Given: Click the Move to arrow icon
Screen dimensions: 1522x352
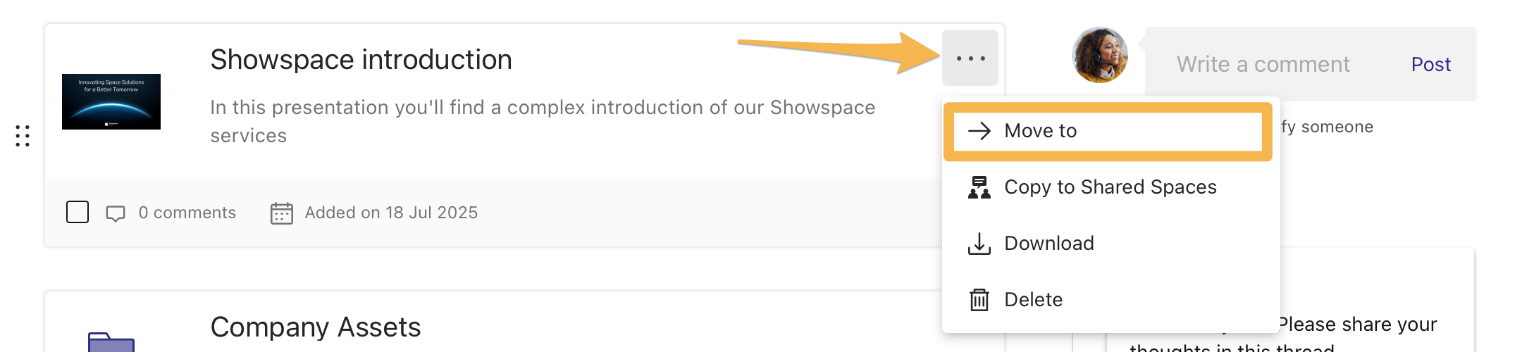Looking at the screenshot, I should coord(979,131).
